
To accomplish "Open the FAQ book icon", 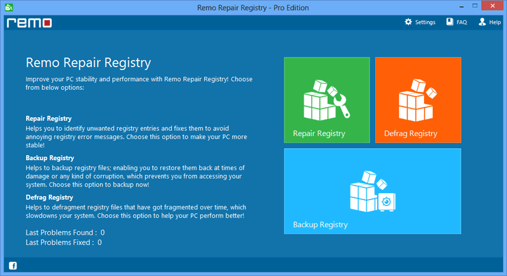I will point(450,22).
